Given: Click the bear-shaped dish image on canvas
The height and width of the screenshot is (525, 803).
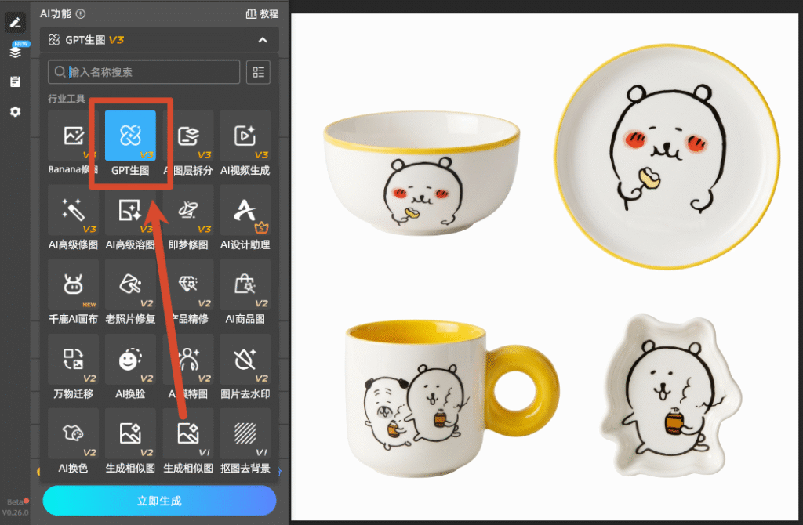Looking at the screenshot, I should [x=671, y=396].
